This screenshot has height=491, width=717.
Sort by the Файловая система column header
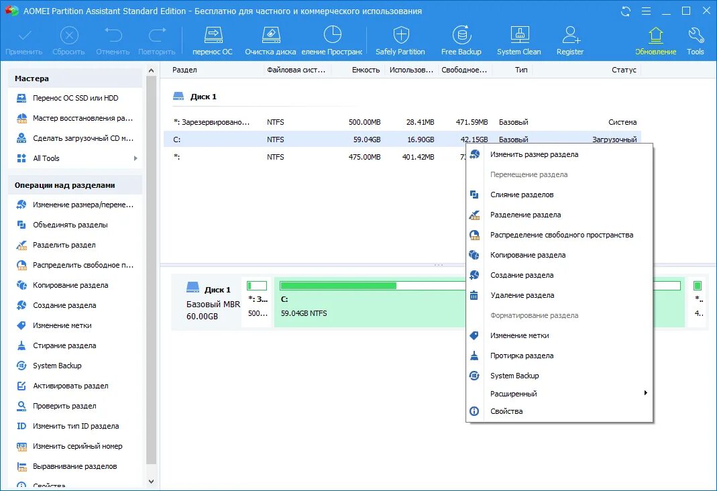pyautogui.click(x=297, y=70)
